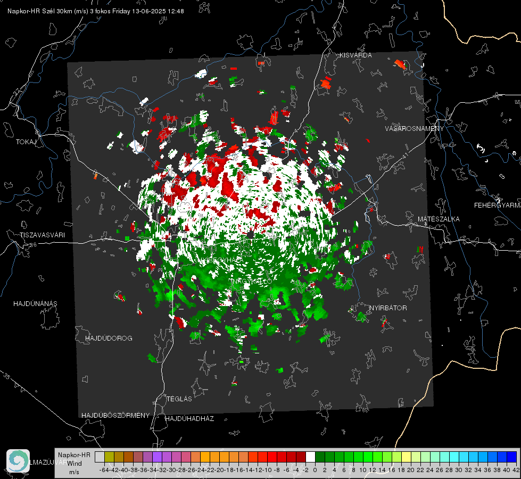Viewport: 521px width, 479px height.
Task: Click the HAJDÚHADHÁZ town label
Action: coord(189,419)
